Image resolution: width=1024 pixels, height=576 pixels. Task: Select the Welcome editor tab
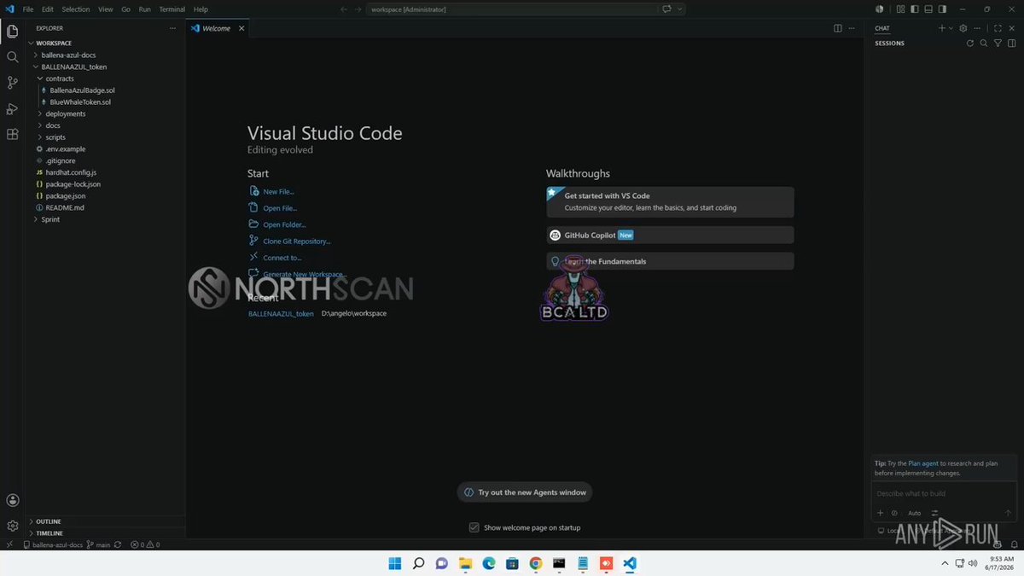(217, 28)
